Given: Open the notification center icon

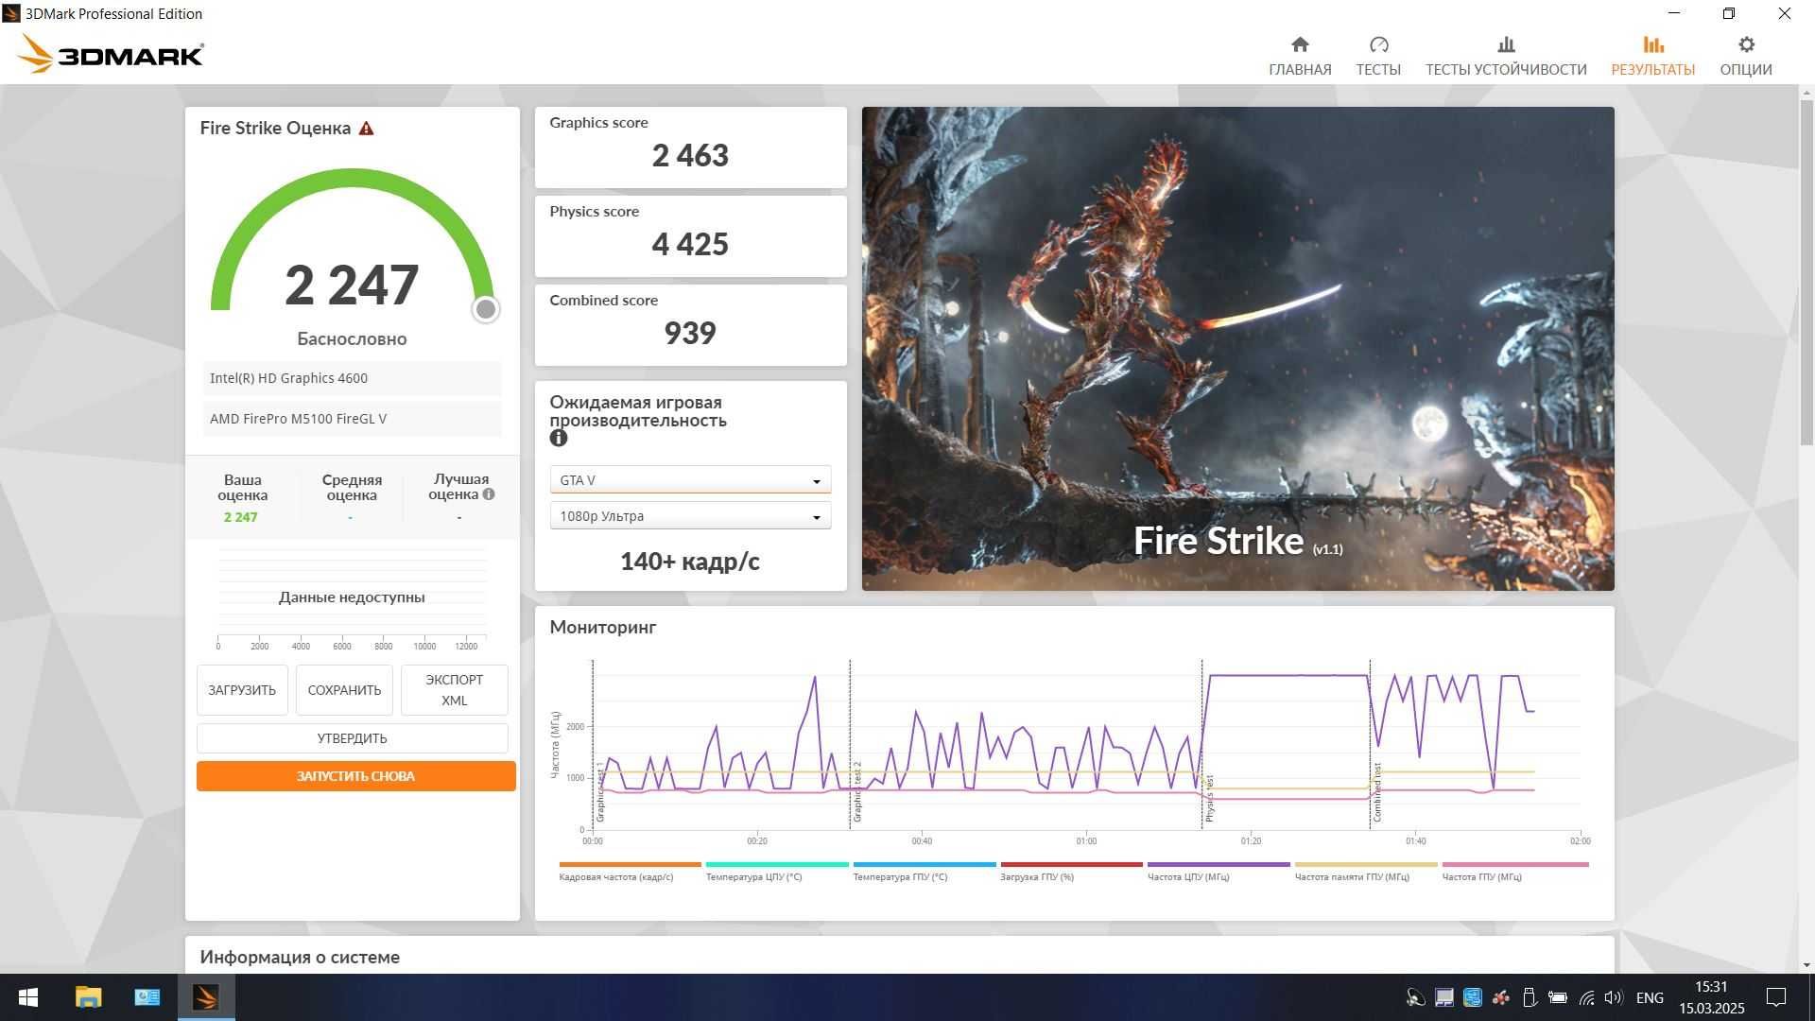Looking at the screenshot, I should point(1776,997).
